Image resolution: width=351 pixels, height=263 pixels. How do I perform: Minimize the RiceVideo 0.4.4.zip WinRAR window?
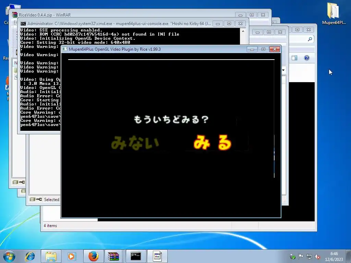pyautogui.click(x=240, y=15)
